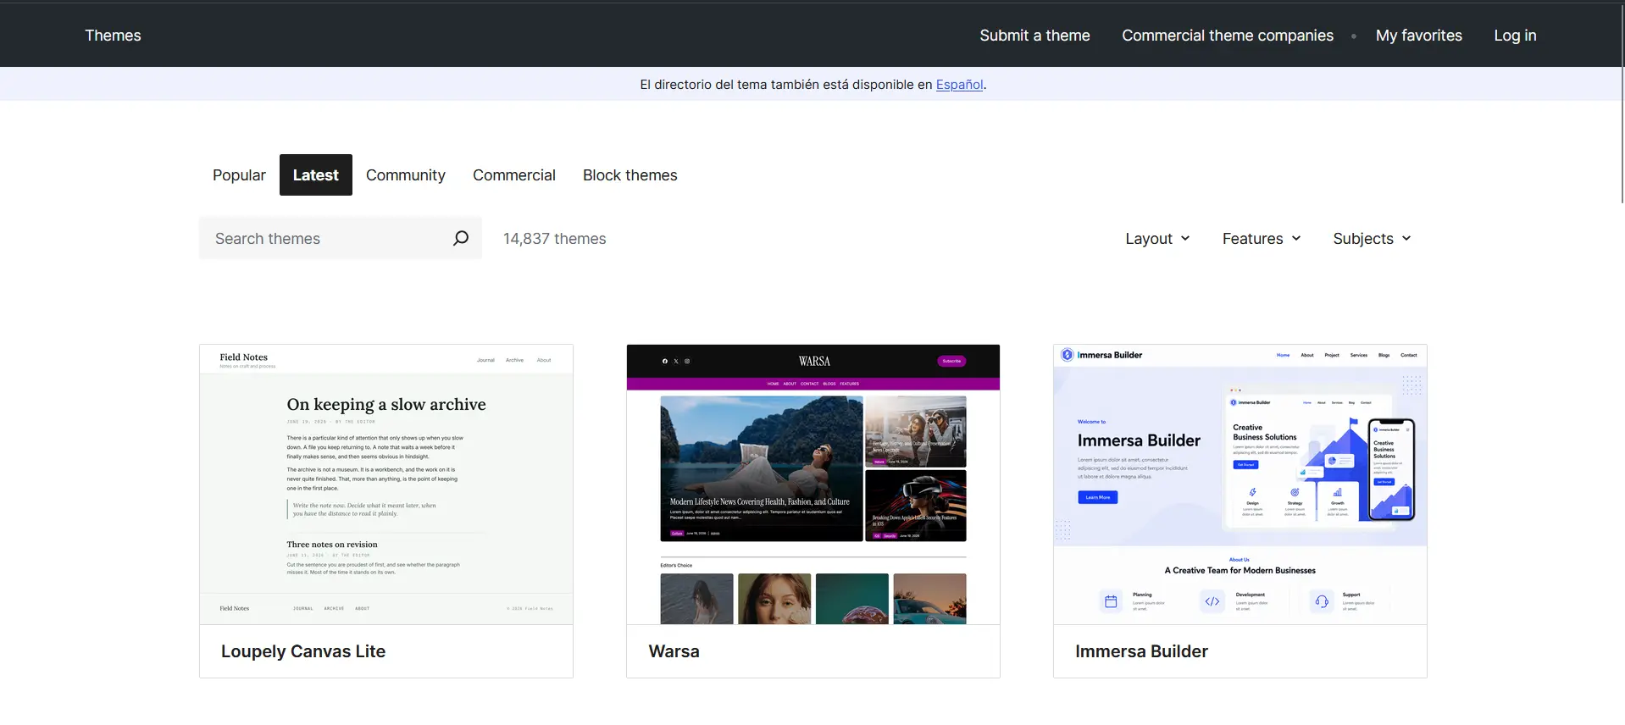Viewport: 1625px width, 725px height.
Task: Click the Log in link
Action: tap(1515, 36)
